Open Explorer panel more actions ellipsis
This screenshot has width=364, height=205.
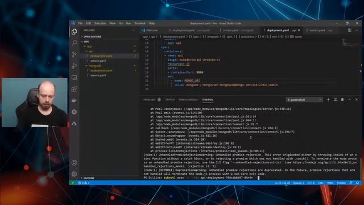coord(134,30)
